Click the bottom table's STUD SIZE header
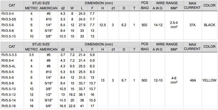The image size is (218, 110). [41, 44]
